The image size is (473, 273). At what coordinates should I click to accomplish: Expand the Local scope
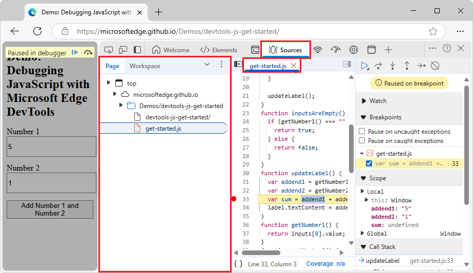[362, 191]
